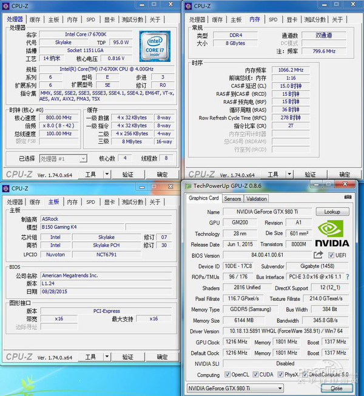Click the Lookup button in GPU-Z
The height and width of the screenshot is (396, 364).
332,212
